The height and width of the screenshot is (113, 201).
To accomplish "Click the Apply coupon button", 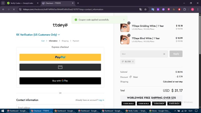I will 176,54.
